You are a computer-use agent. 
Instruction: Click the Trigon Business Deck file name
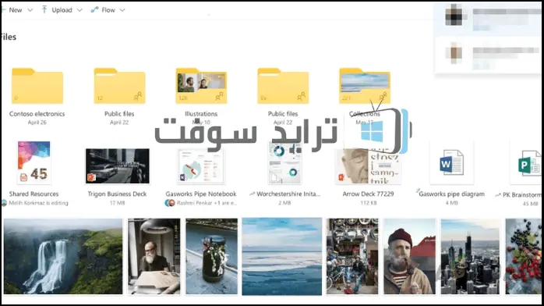117,194
